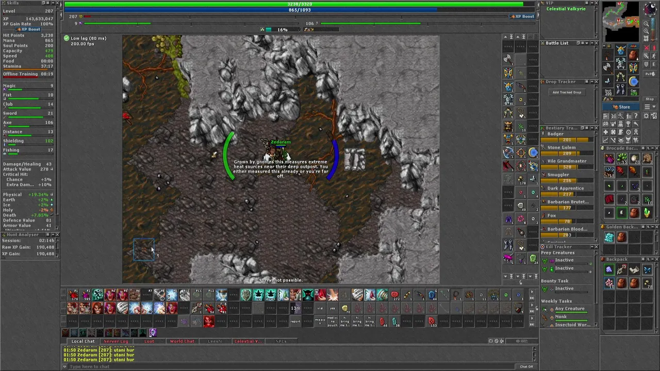Click the green health bar at top
Image resolution: width=660 pixels, height=371 pixels.
tap(300, 4)
